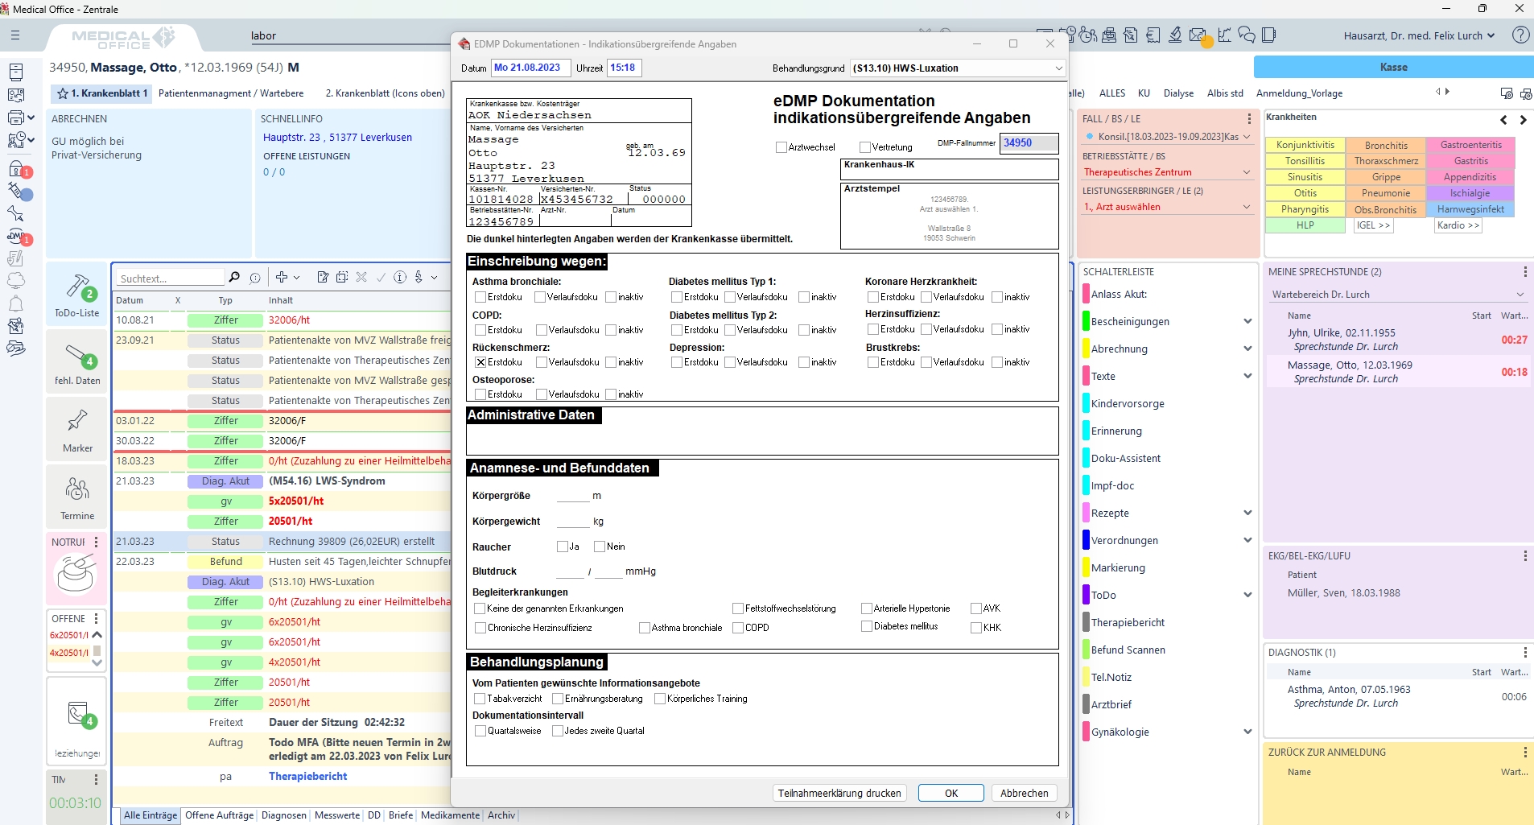This screenshot has height=825, width=1534.
Task: Open the Wartebereich Dr. Lurch dropdown
Action: pyautogui.click(x=1520, y=295)
